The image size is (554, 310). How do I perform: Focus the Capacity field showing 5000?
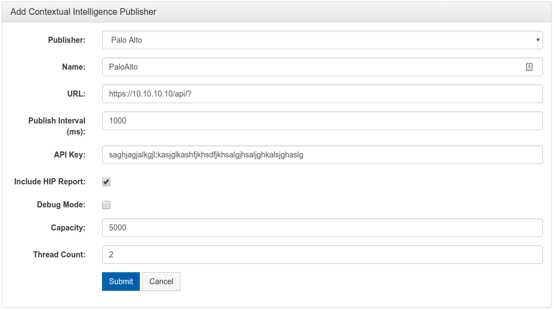click(x=322, y=228)
